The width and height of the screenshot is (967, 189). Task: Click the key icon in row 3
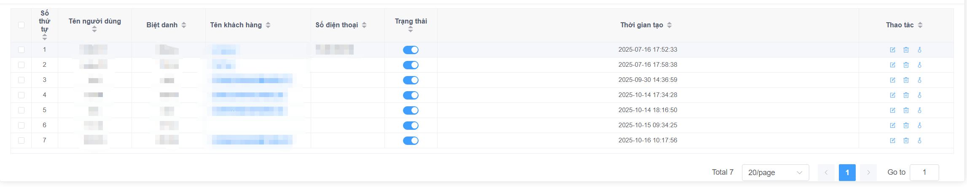pyautogui.click(x=919, y=80)
